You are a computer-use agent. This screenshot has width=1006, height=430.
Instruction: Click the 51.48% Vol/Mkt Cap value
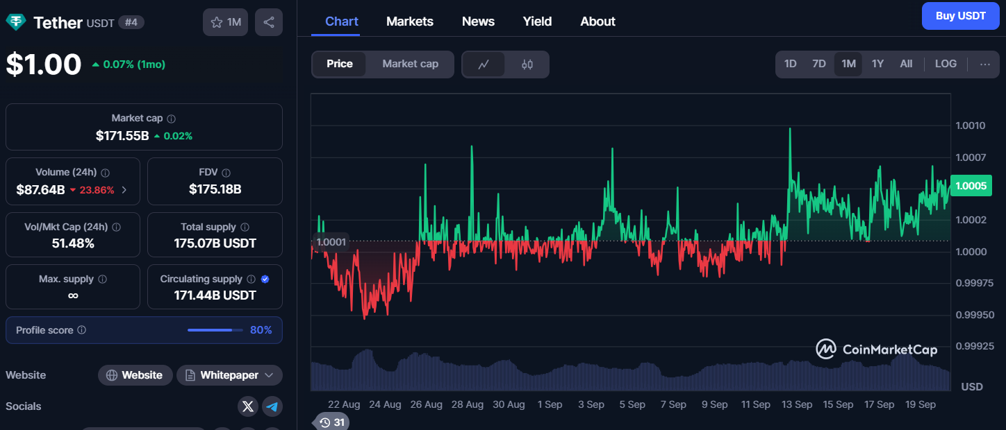(x=73, y=243)
